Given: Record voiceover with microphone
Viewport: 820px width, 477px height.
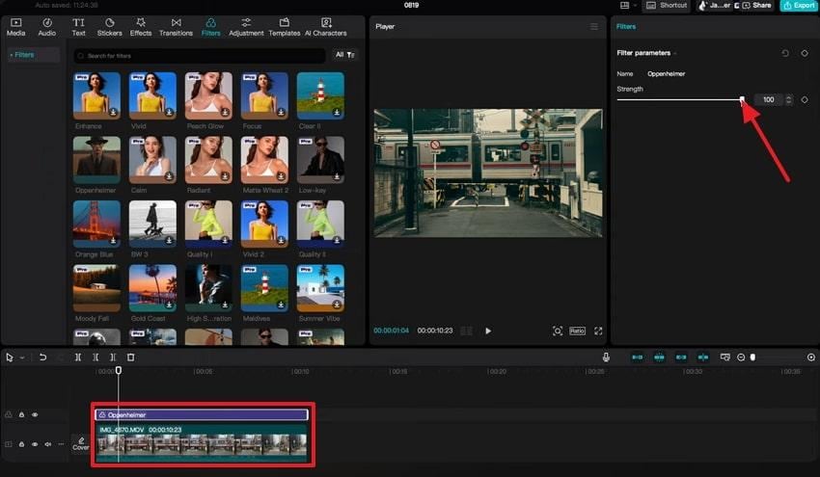Looking at the screenshot, I should pos(606,358).
